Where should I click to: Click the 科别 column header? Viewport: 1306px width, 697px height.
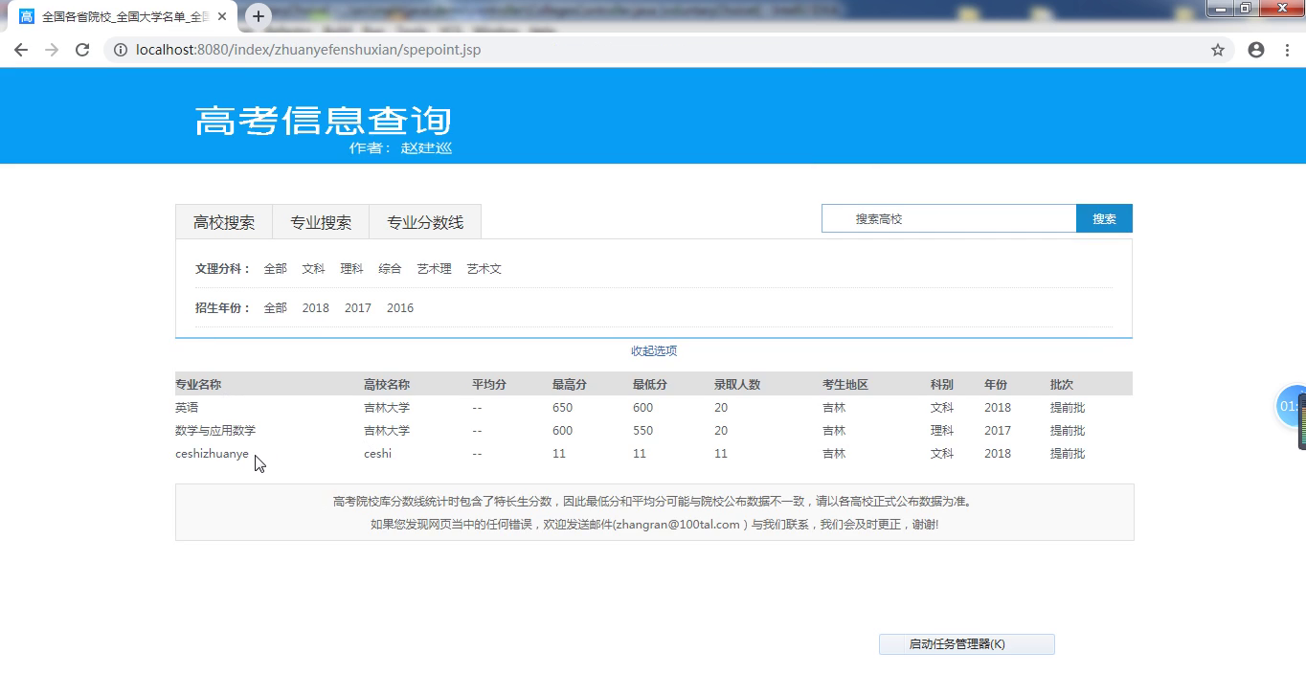942,385
